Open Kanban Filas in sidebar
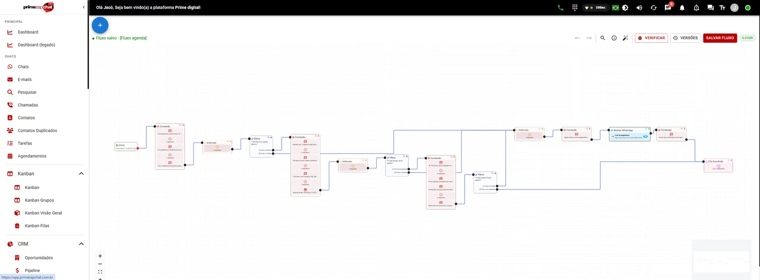The height and width of the screenshot is (280, 760). click(37, 226)
